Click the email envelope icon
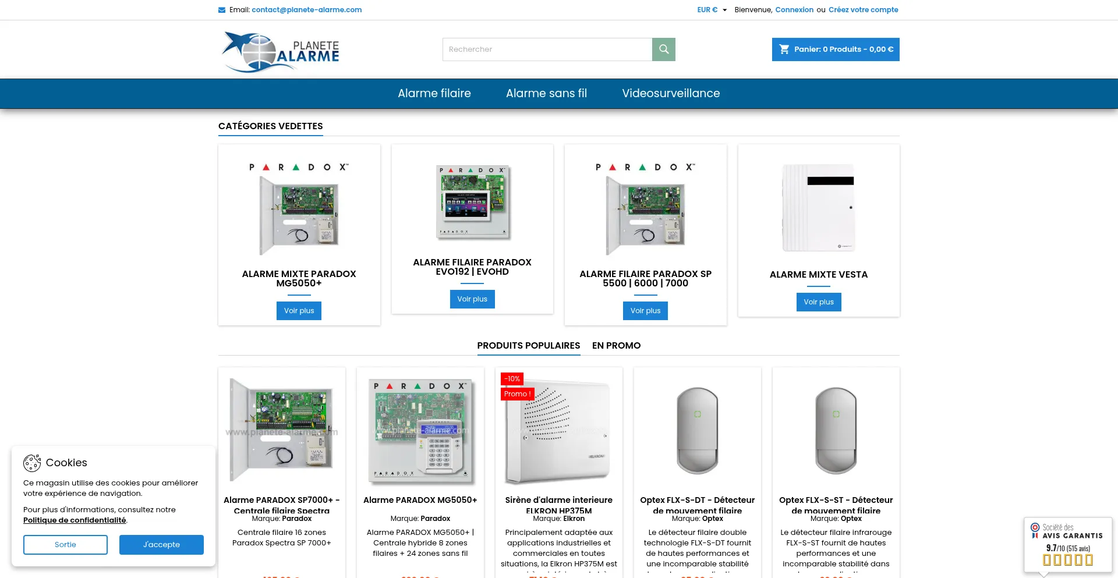 [222, 10]
